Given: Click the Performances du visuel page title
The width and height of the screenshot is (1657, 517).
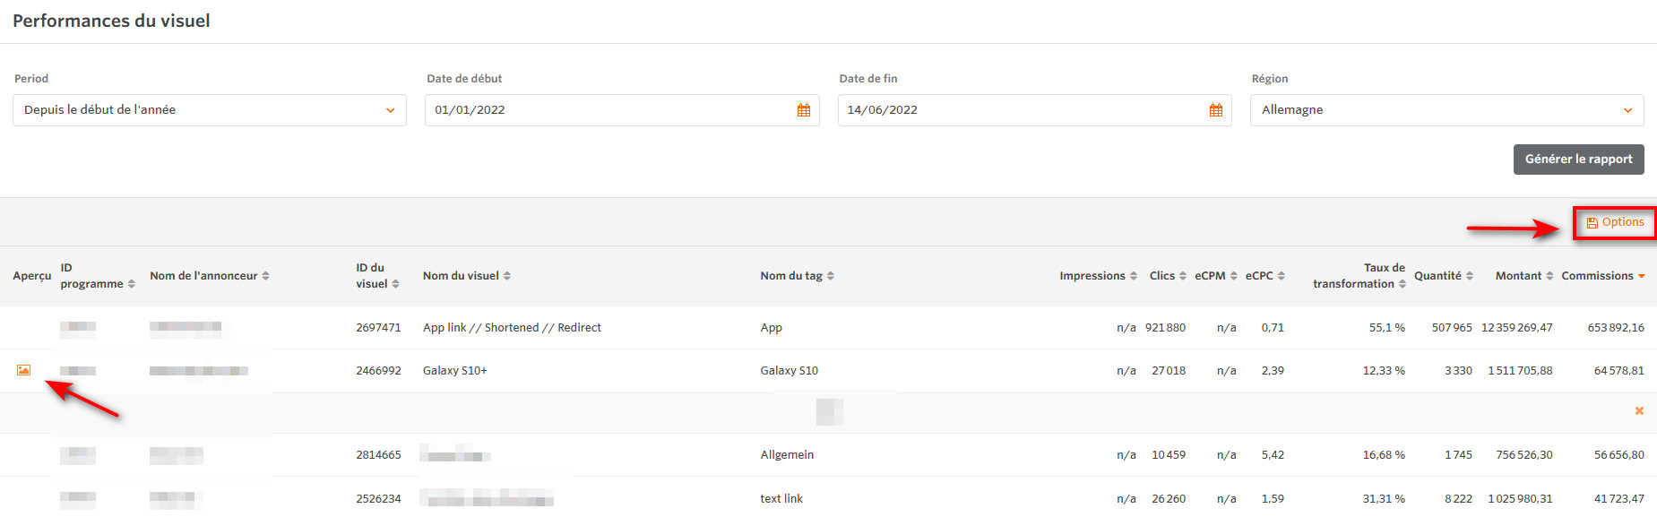Looking at the screenshot, I should pyautogui.click(x=111, y=21).
